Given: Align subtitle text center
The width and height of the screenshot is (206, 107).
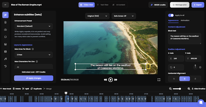Looking at the screenshot, I should coord(185,79).
